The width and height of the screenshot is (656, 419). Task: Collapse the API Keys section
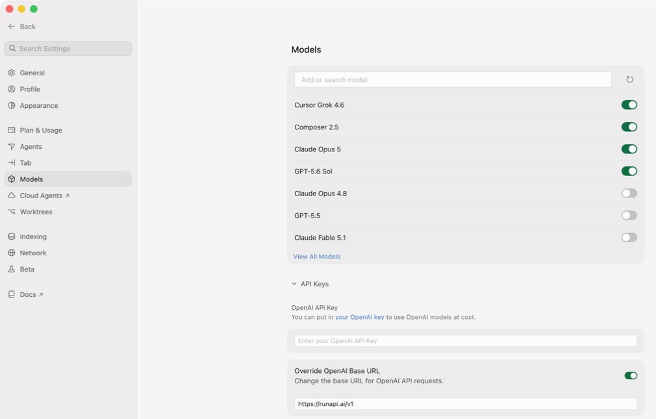click(x=310, y=284)
